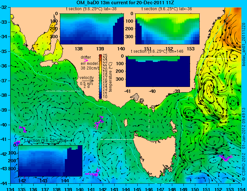This screenshot has width=247, height=191.
Task: Click the "-38" latitude axis label
Action: pos(4,95)
